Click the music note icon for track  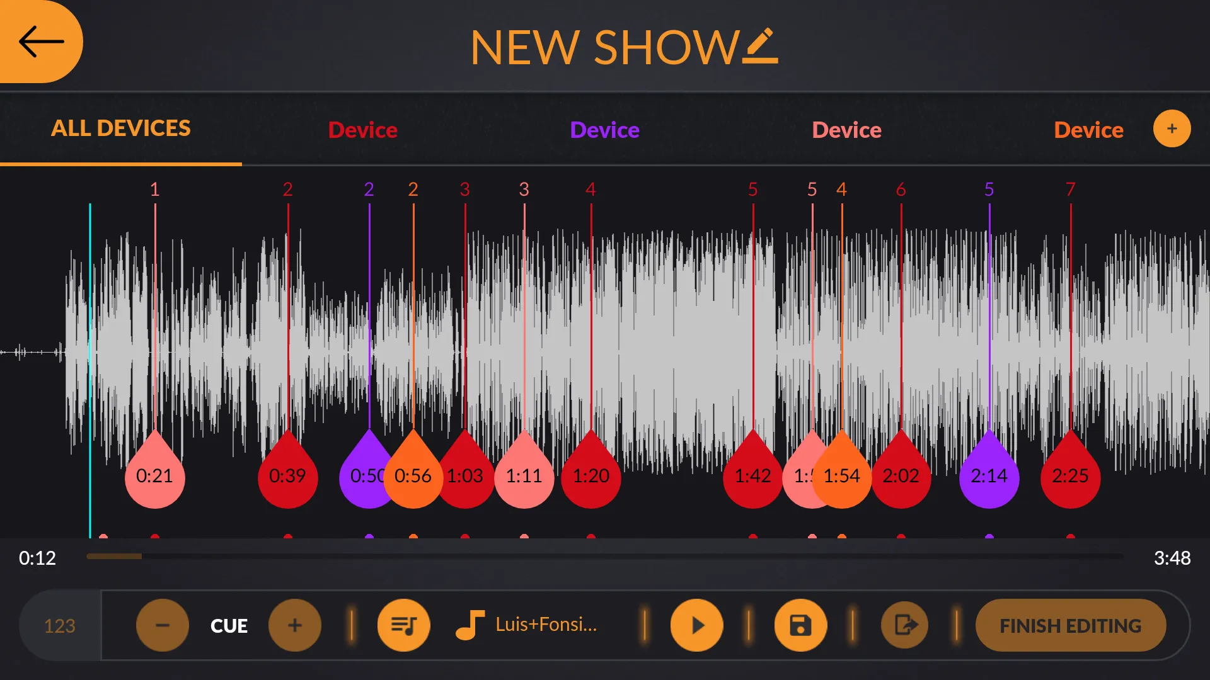pos(470,625)
